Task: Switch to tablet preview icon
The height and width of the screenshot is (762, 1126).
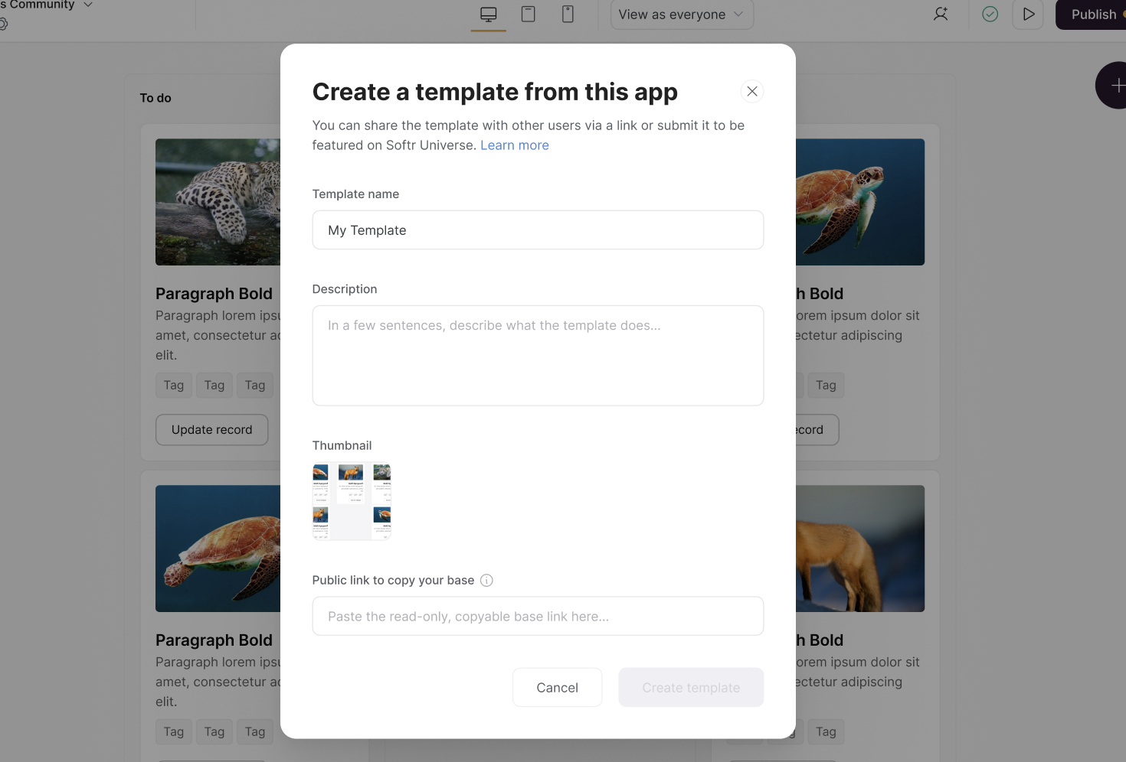Action: (529, 14)
